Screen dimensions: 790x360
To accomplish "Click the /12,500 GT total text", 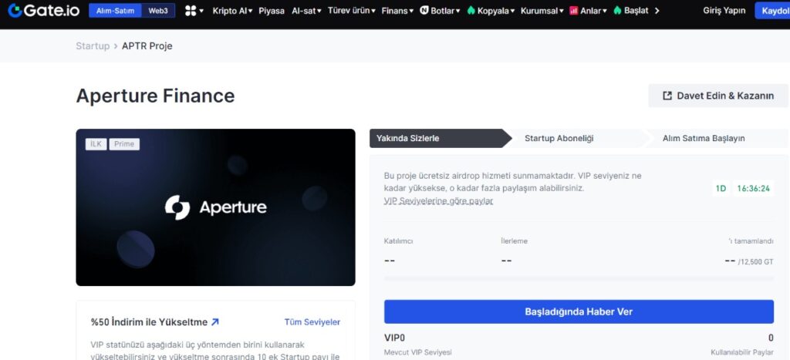I will (756, 261).
